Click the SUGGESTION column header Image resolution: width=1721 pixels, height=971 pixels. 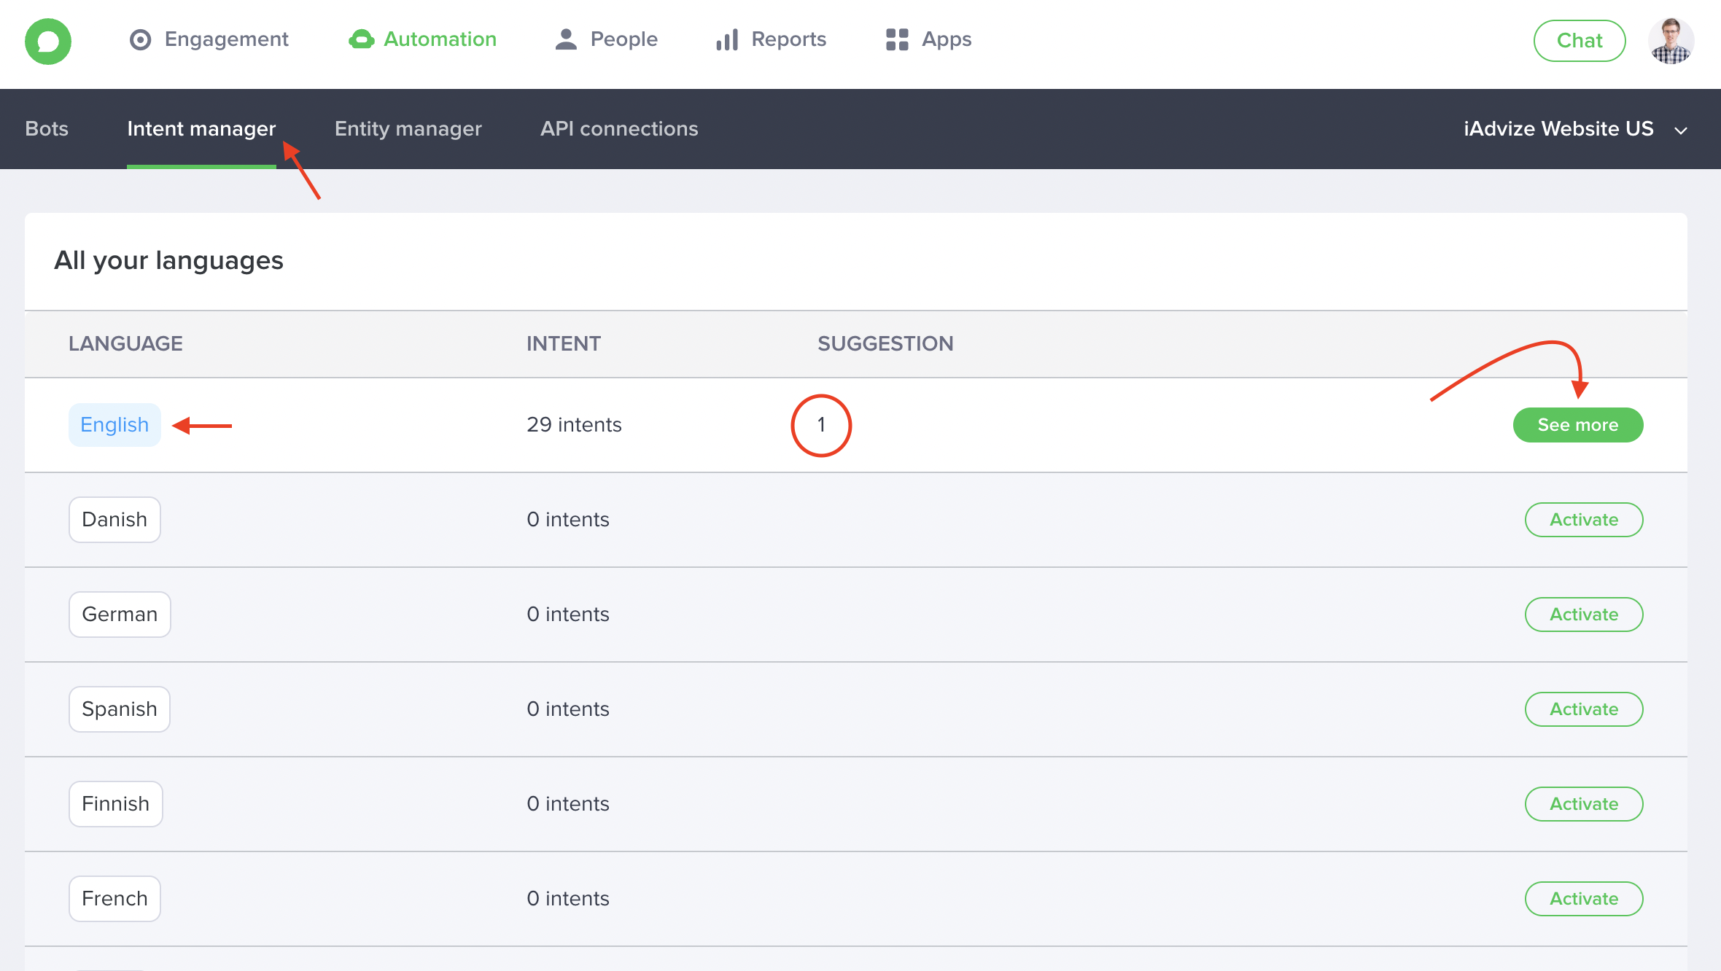pyautogui.click(x=885, y=344)
